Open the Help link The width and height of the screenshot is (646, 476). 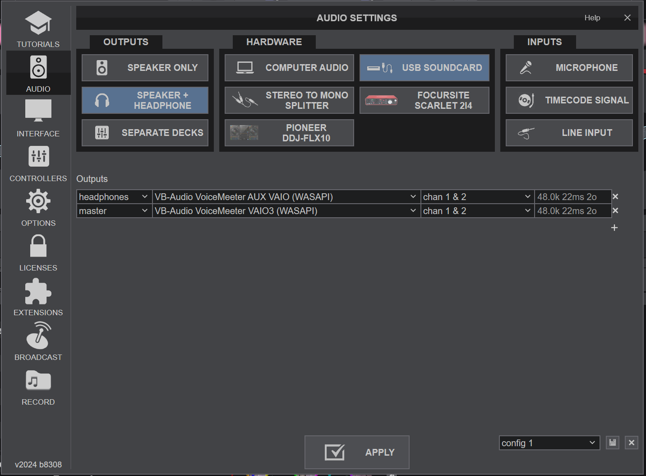(x=592, y=18)
